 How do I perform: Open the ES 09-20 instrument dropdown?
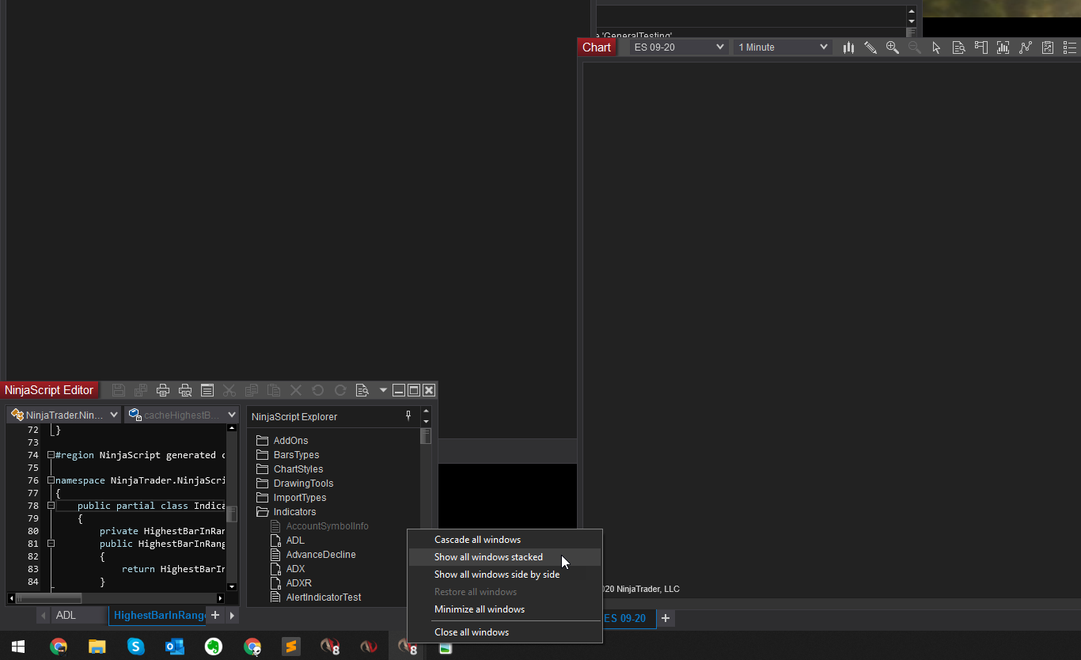pos(679,47)
